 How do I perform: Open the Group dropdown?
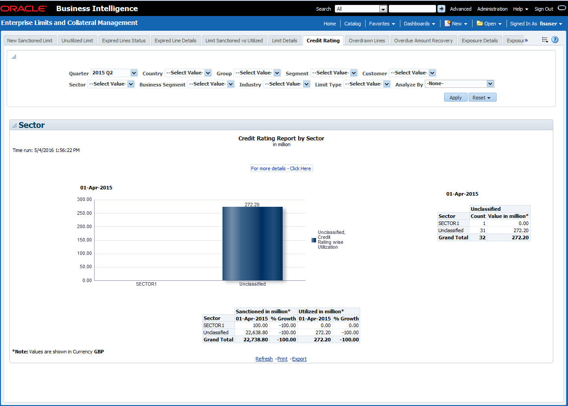click(277, 73)
